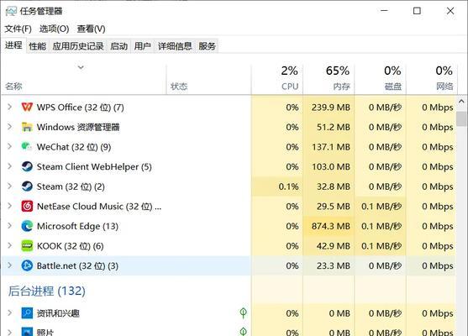The width and height of the screenshot is (468, 336).
Task: Switch to the 性能 tab
Action: [x=38, y=46]
